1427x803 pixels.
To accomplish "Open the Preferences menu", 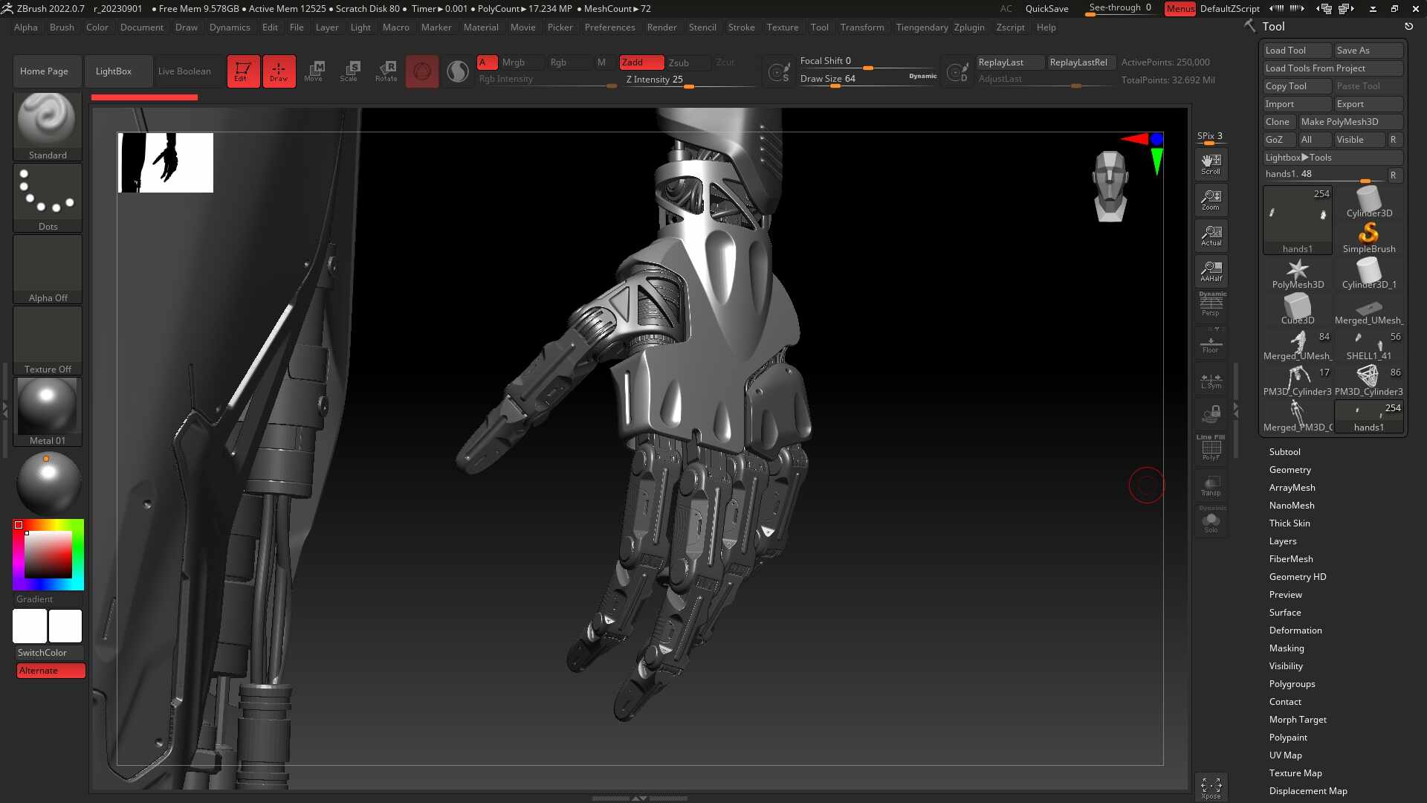I will click(609, 28).
